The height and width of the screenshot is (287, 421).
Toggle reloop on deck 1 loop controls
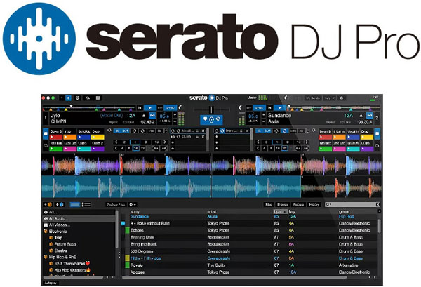pyautogui.click(x=134, y=131)
